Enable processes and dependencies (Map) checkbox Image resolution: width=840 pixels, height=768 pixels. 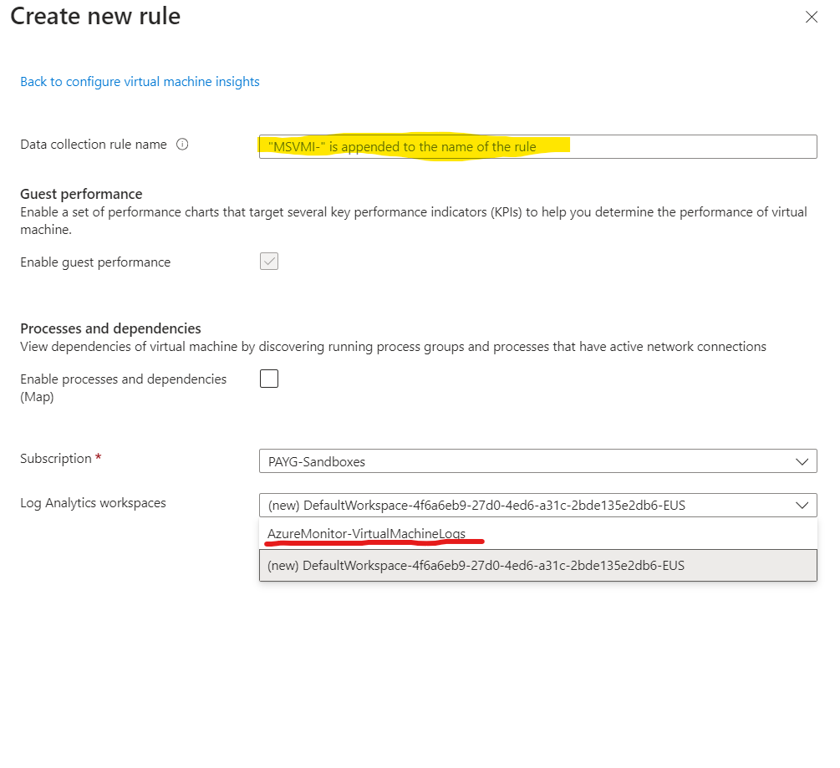(268, 379)
